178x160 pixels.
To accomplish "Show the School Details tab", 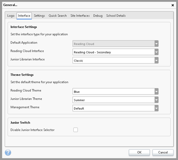I will pyautogui.click(x=116, y=16).
